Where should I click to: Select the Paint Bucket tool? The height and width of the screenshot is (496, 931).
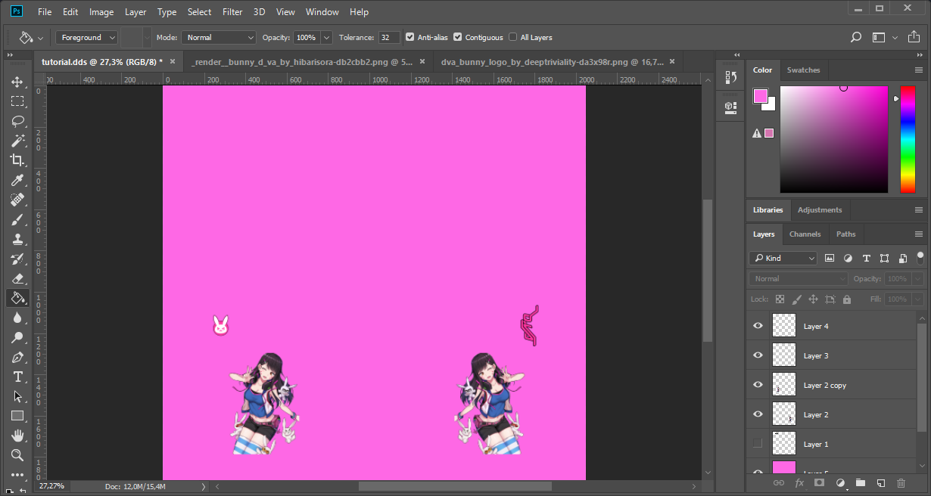[x=17, y=298]
